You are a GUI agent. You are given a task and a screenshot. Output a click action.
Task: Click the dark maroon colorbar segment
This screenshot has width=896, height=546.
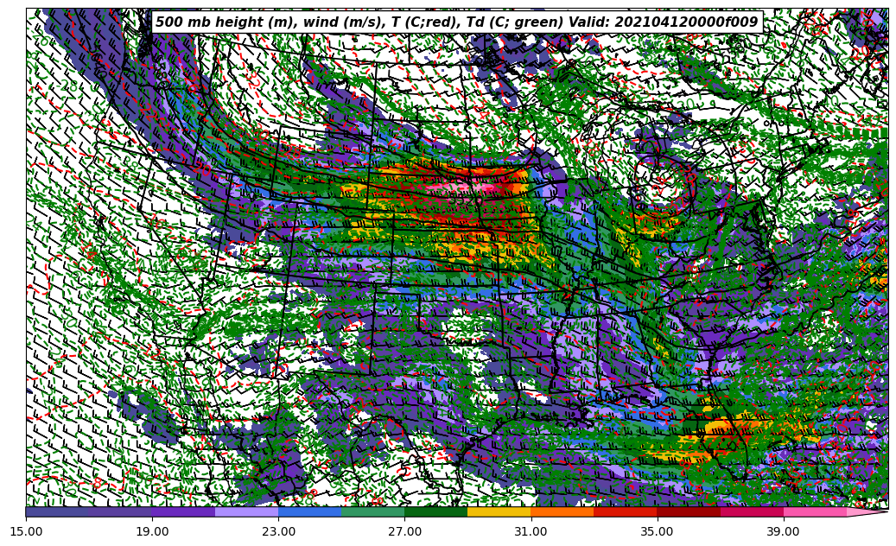(x=688, y=511)
